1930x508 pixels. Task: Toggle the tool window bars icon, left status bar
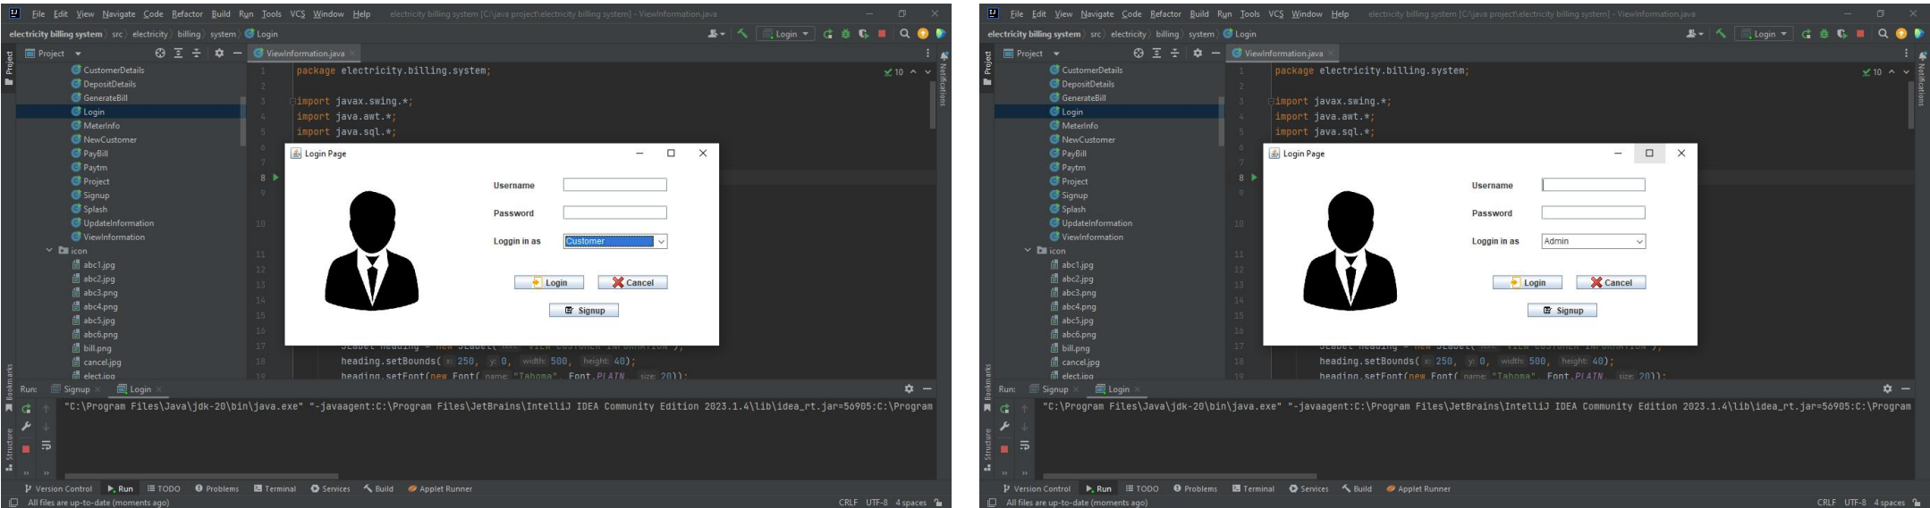pyautogui.click(x=13, y=503)
